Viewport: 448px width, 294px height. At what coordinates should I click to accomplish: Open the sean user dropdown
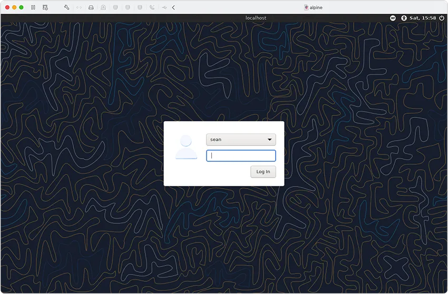(x=241, y=140)
